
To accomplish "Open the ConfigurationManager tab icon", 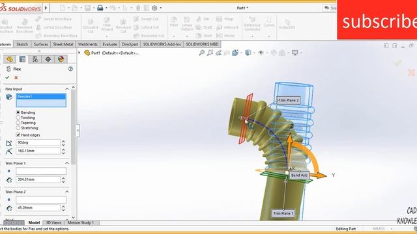I will tap(35, 59).
